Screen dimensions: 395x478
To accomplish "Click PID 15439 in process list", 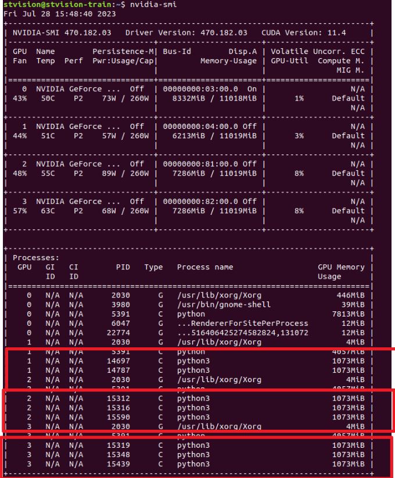I will (x=119, y=464).
